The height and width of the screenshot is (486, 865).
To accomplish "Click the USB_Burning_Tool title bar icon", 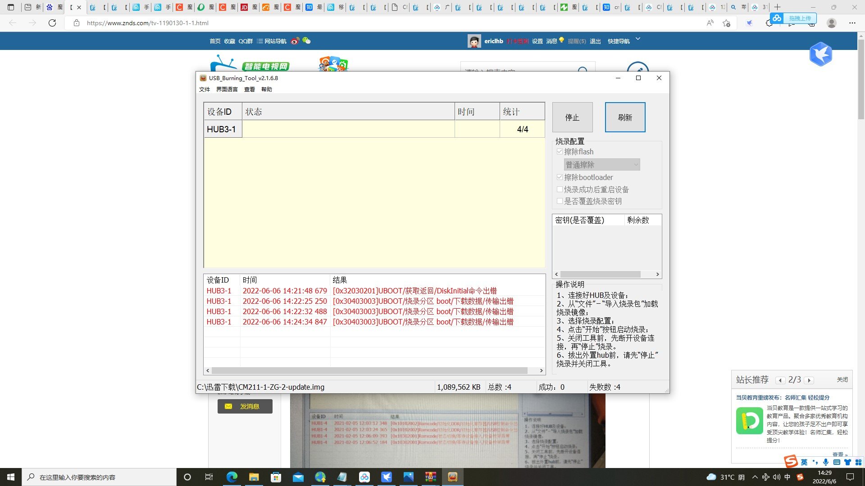I will click(203, 78).
